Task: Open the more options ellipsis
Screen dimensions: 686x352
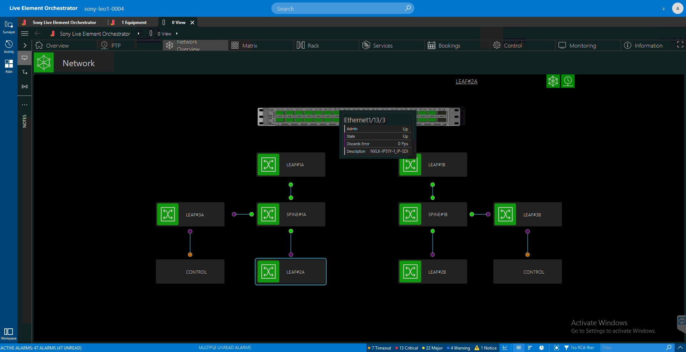Action: pyautogui.click(x=25, y=105)
